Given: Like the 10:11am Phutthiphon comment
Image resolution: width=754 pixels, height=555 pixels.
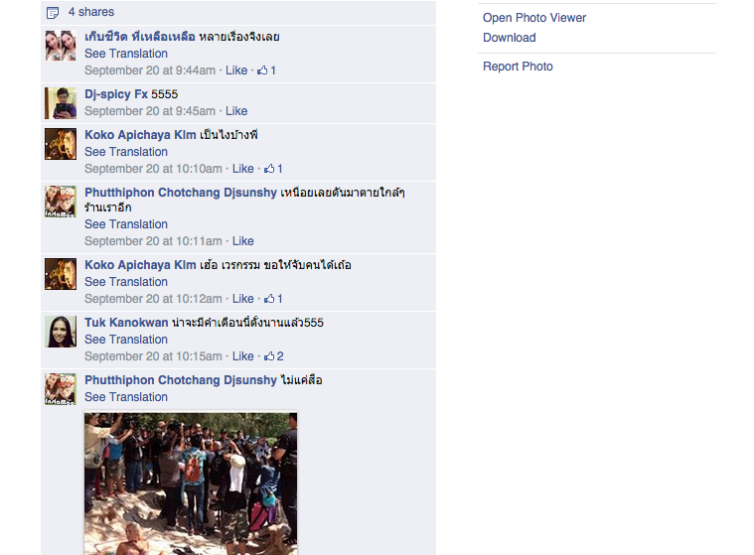Looking at the screenshot, I should (x=243, y=241).
